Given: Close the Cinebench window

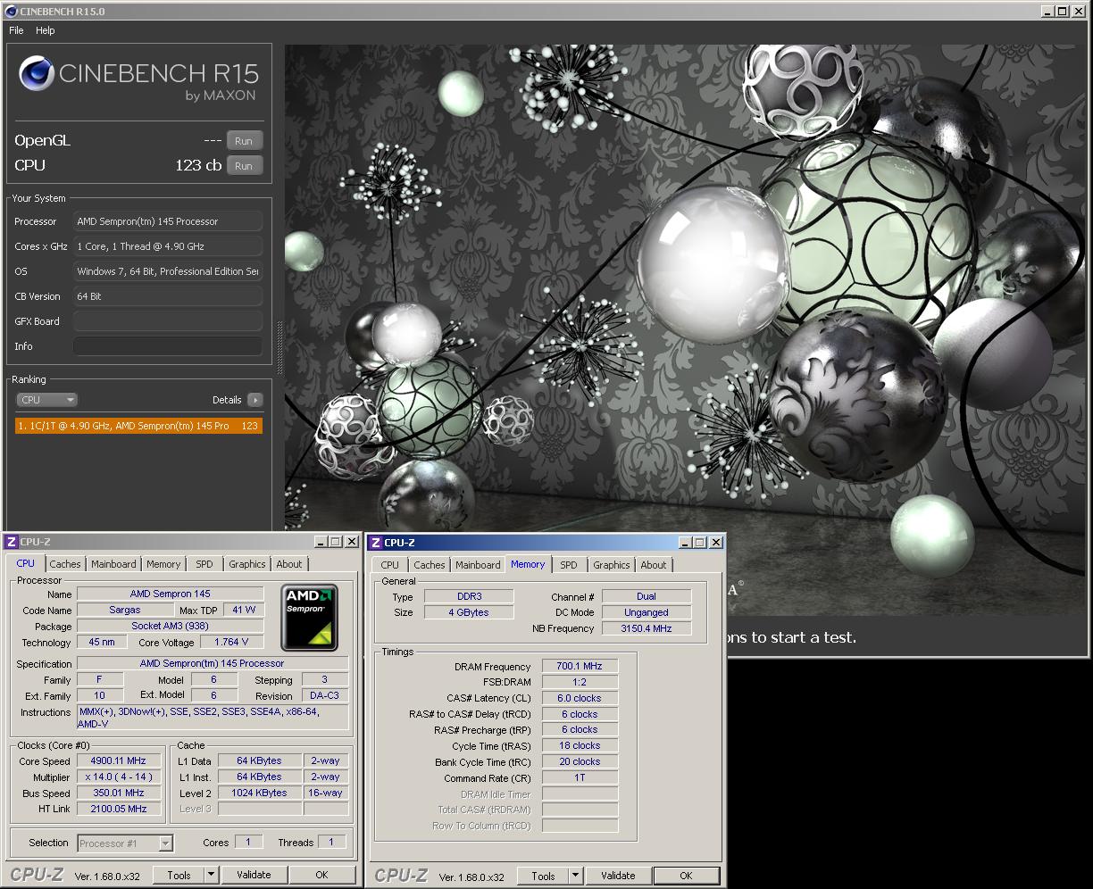Looking at the screenshot, I should [x=1079, y=11].
